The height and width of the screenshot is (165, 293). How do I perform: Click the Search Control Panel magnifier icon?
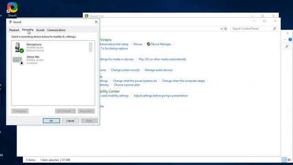(274, 28)
